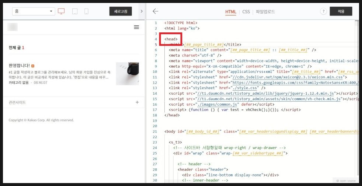Viewport: 362px width, 186px height.
Task: Open the hamburger menu in preview
Action: 136,27
